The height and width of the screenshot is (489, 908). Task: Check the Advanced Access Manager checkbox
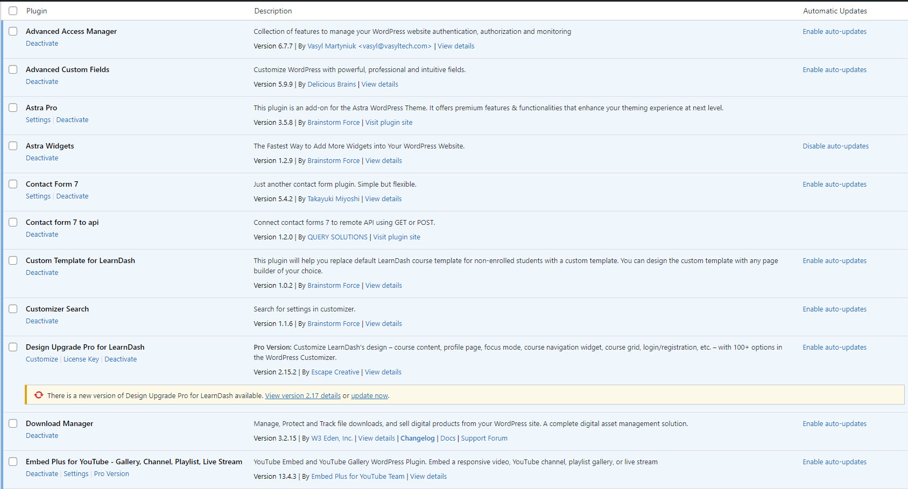pos(13,31)
